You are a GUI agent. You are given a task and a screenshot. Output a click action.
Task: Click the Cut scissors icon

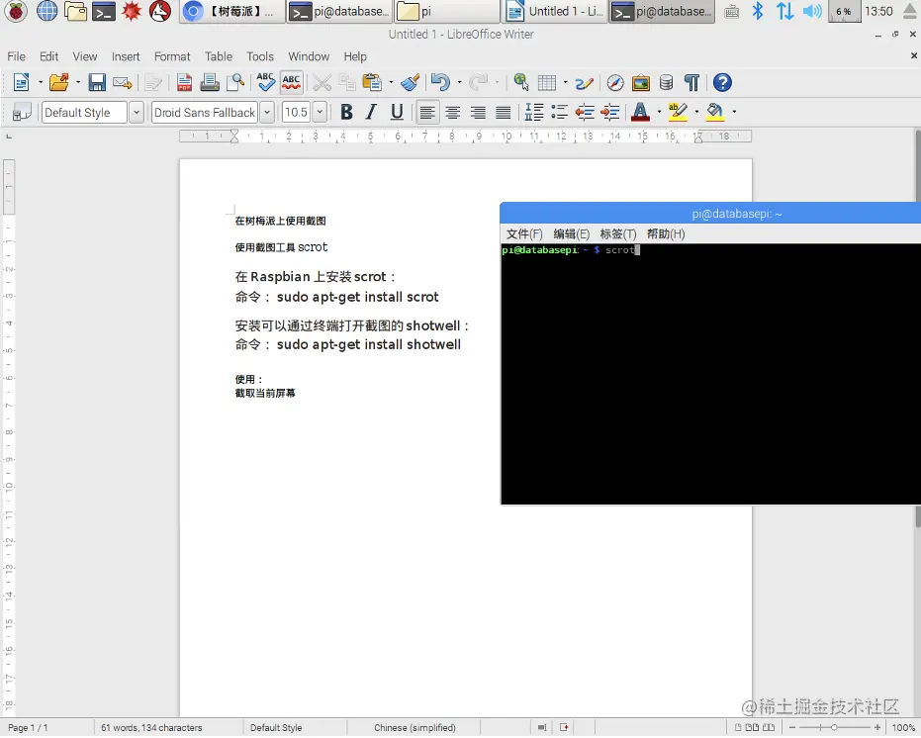point(322,82)
